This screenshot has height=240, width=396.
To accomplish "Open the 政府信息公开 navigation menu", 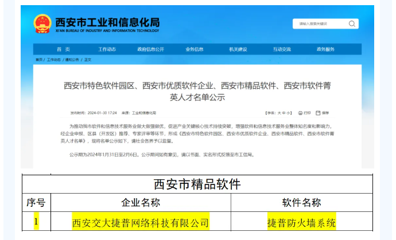I will coord(151,49).
